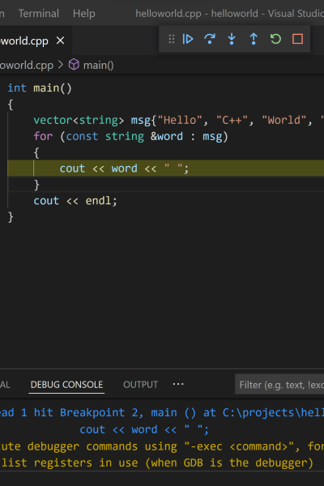This screenshot has width=324, height=486.
Task: Click the window title 'helloworld.cpp - helloworld'
Action: click(x=197, y=14)
